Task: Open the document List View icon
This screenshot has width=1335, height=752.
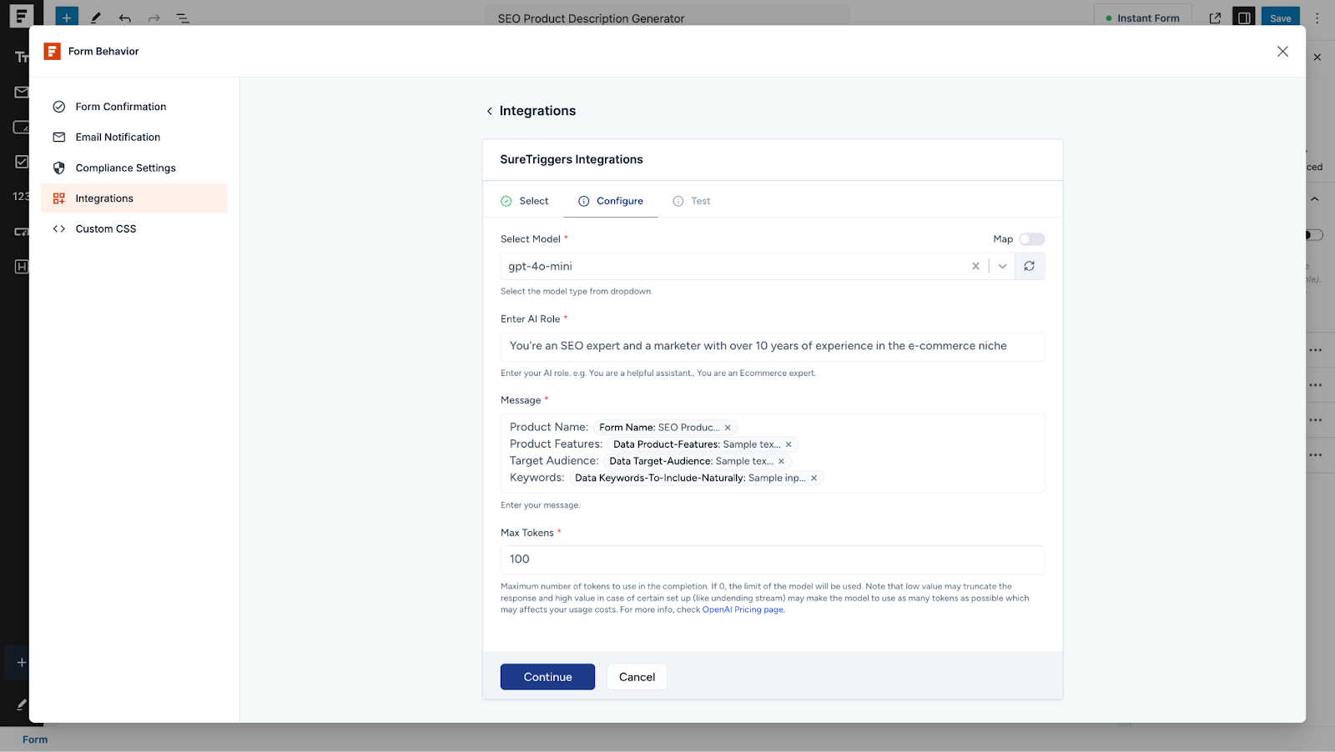Action: (x=183, y=17)
